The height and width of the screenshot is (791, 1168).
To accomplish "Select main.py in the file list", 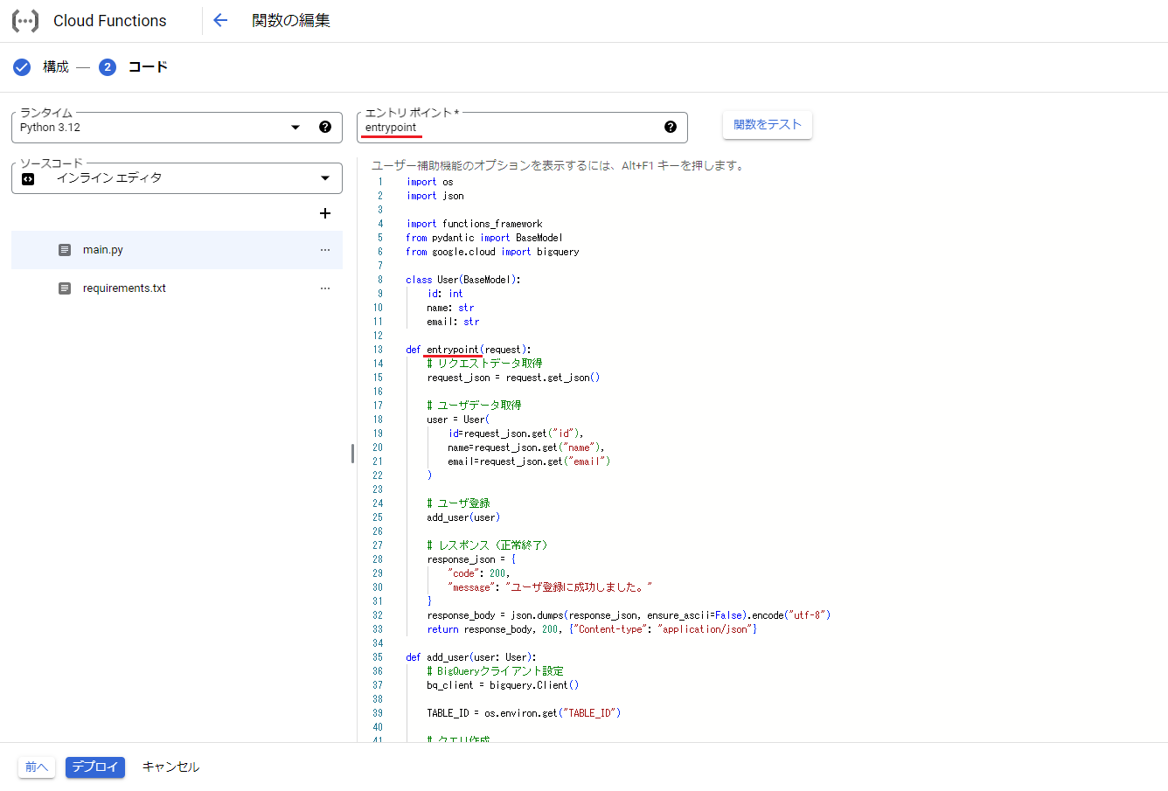I will 177,250.
